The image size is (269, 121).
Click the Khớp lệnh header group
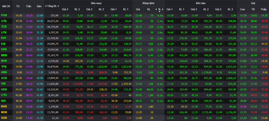coord(148,3)
